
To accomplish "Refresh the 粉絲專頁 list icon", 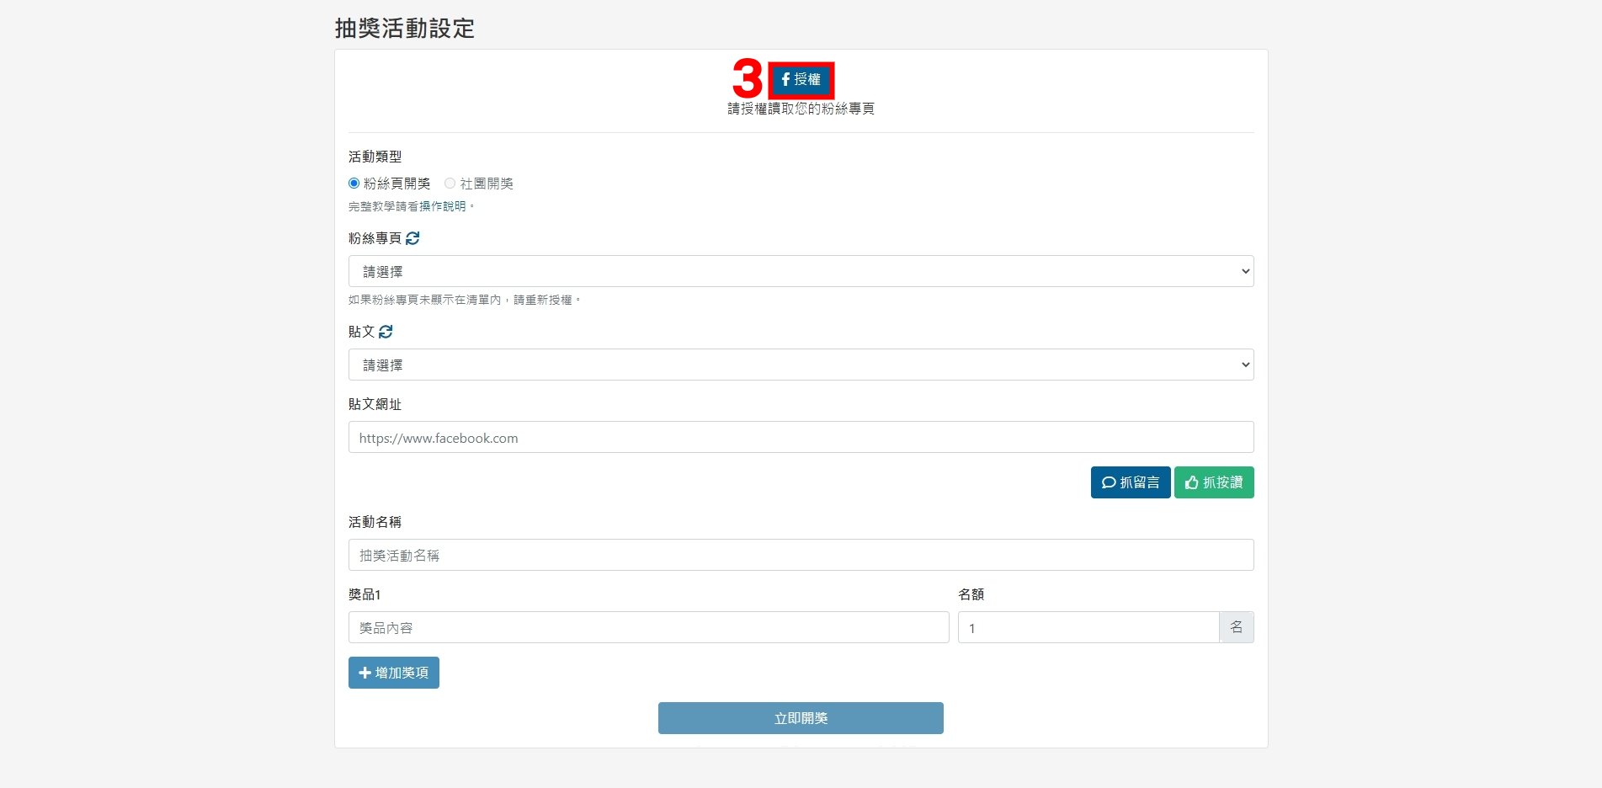I will click(x=412, y=238).
